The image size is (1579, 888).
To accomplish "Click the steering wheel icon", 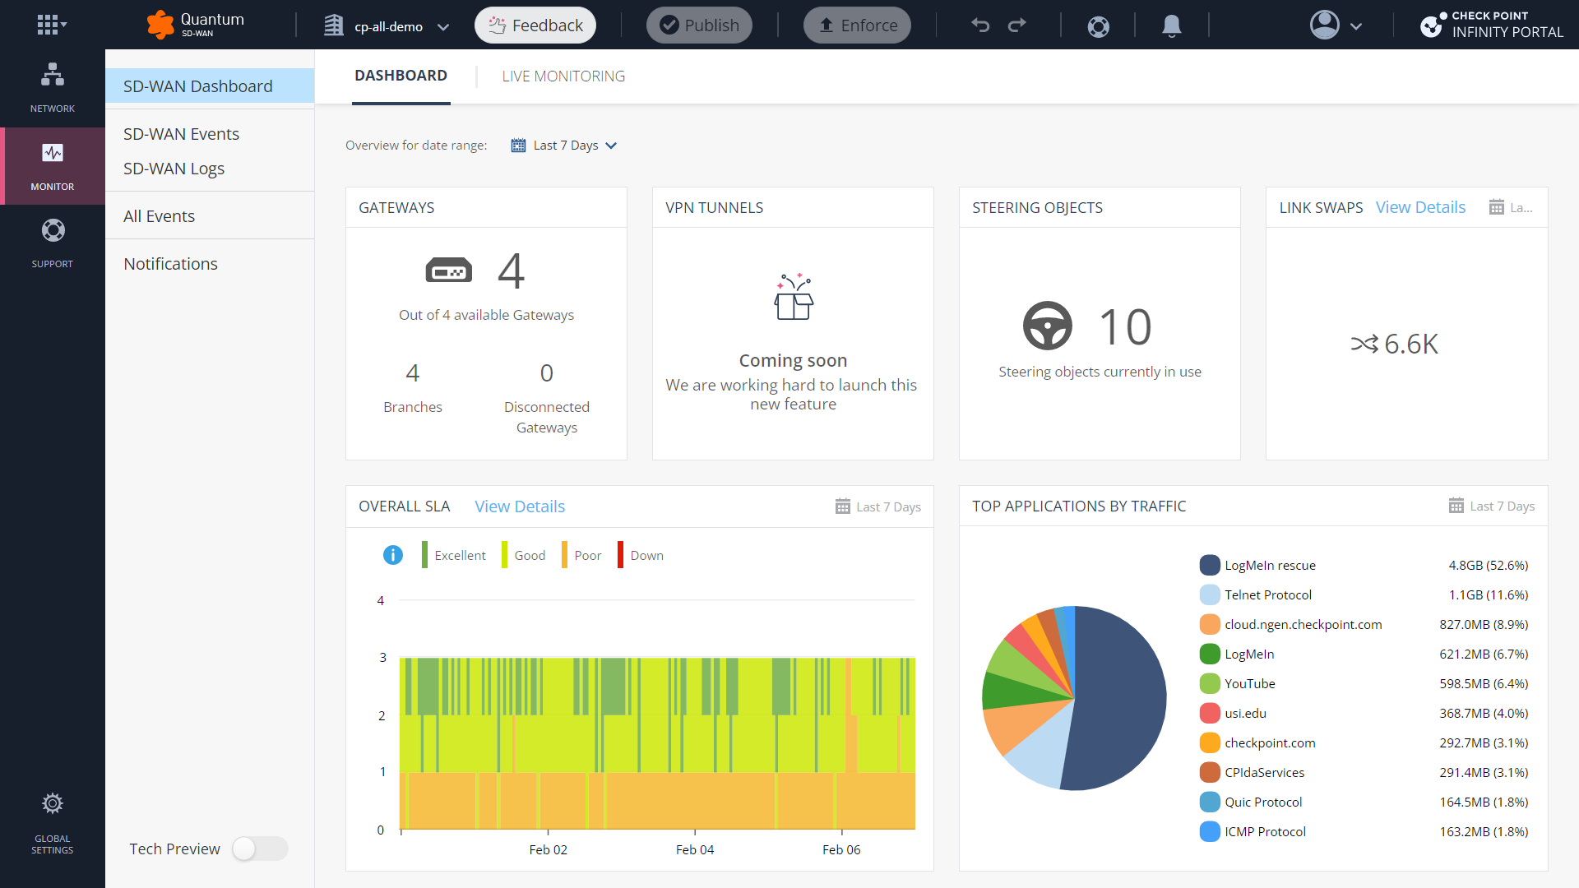I will coord(1047,326).
